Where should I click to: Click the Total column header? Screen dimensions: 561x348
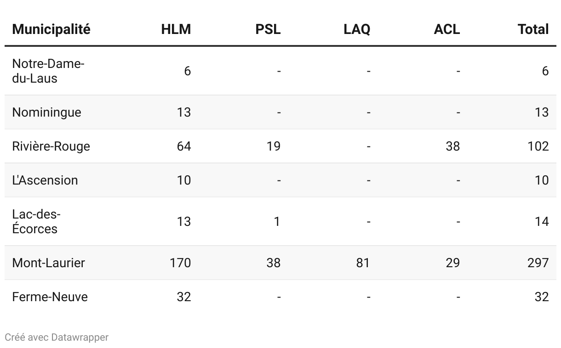pos(533,29)
